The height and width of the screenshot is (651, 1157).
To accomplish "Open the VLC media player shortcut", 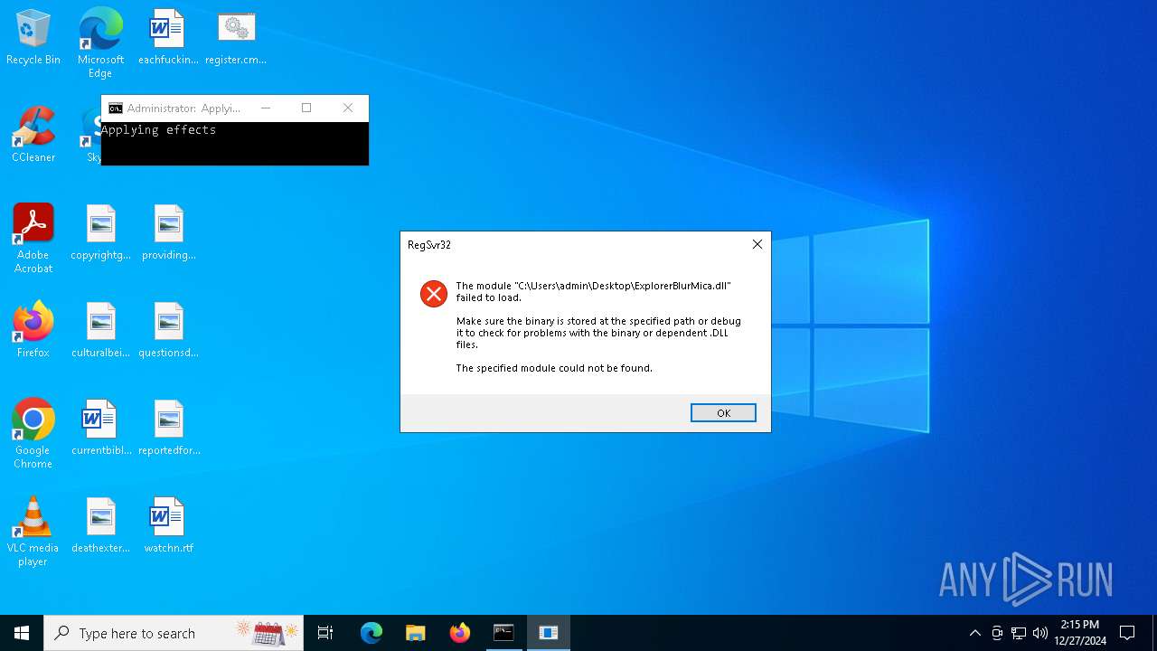I will (33, 532).
